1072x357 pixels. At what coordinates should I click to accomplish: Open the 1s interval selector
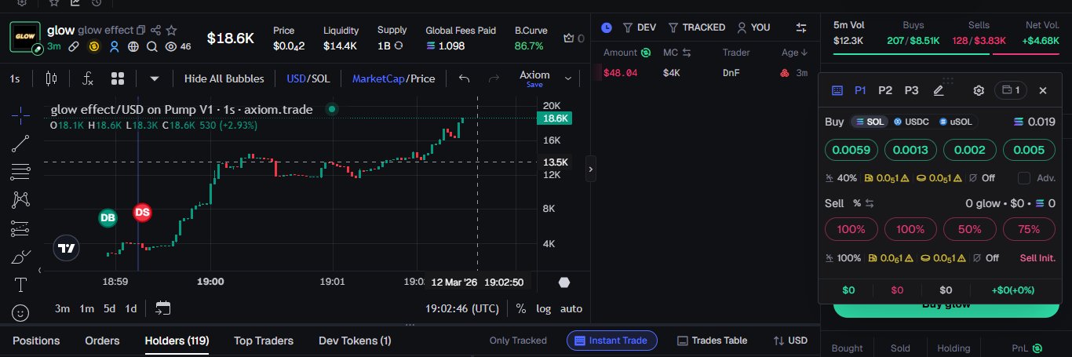click(x=15, y=78)
